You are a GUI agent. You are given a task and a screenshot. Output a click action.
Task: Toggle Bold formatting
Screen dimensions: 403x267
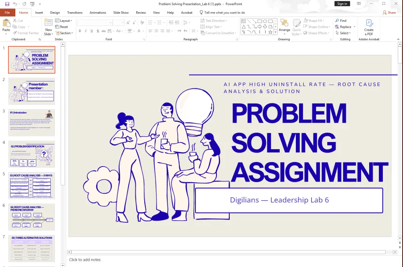coord(80,31)
